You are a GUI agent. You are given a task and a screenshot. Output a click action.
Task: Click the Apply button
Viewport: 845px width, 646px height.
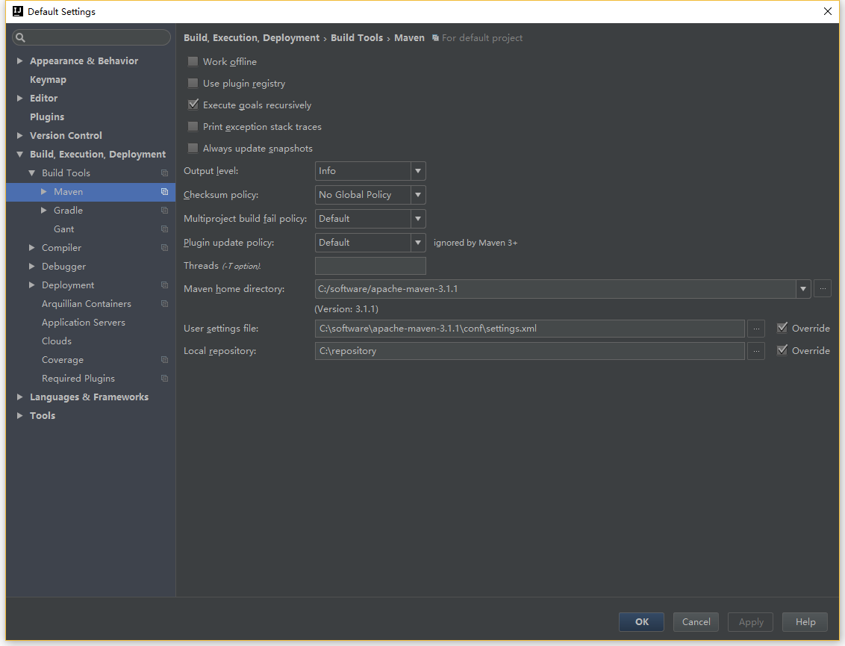tap(751, 622)
